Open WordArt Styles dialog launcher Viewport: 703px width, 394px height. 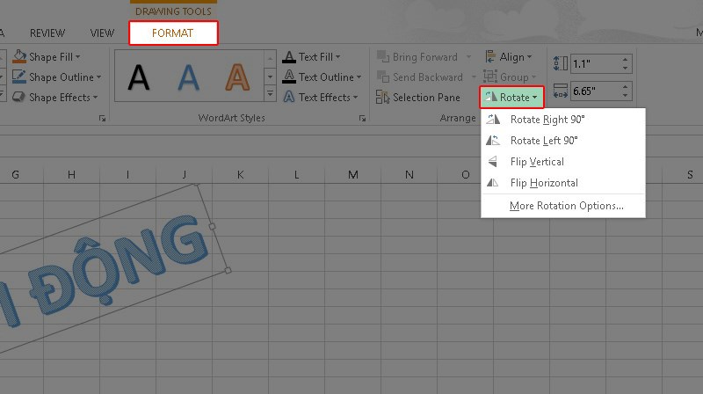360,118
